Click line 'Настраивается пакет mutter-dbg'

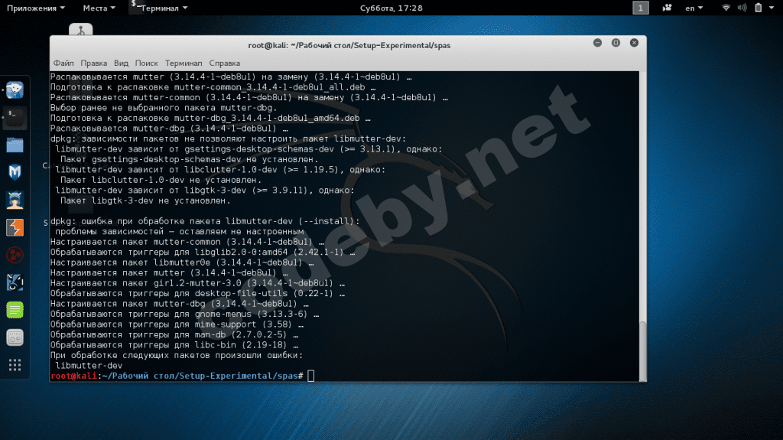tap(179, 304)
